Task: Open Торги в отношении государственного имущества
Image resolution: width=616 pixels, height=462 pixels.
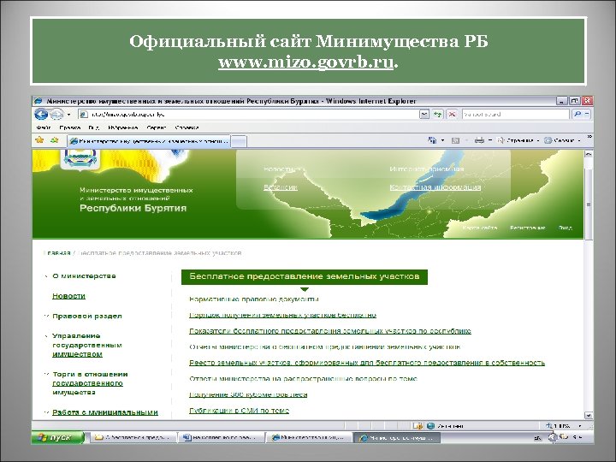Action: (90, 383)
